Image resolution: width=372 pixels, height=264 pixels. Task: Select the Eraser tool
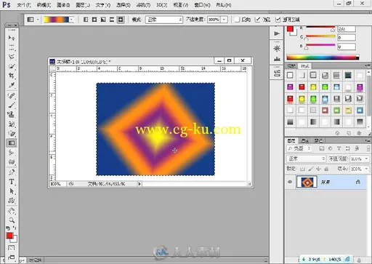click(x=12, y=134)
